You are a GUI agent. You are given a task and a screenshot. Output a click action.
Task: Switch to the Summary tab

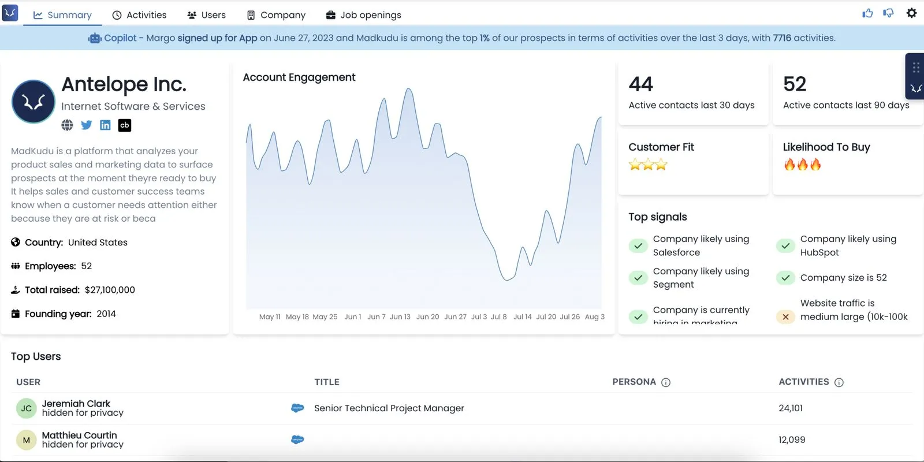tap(62, 15)
